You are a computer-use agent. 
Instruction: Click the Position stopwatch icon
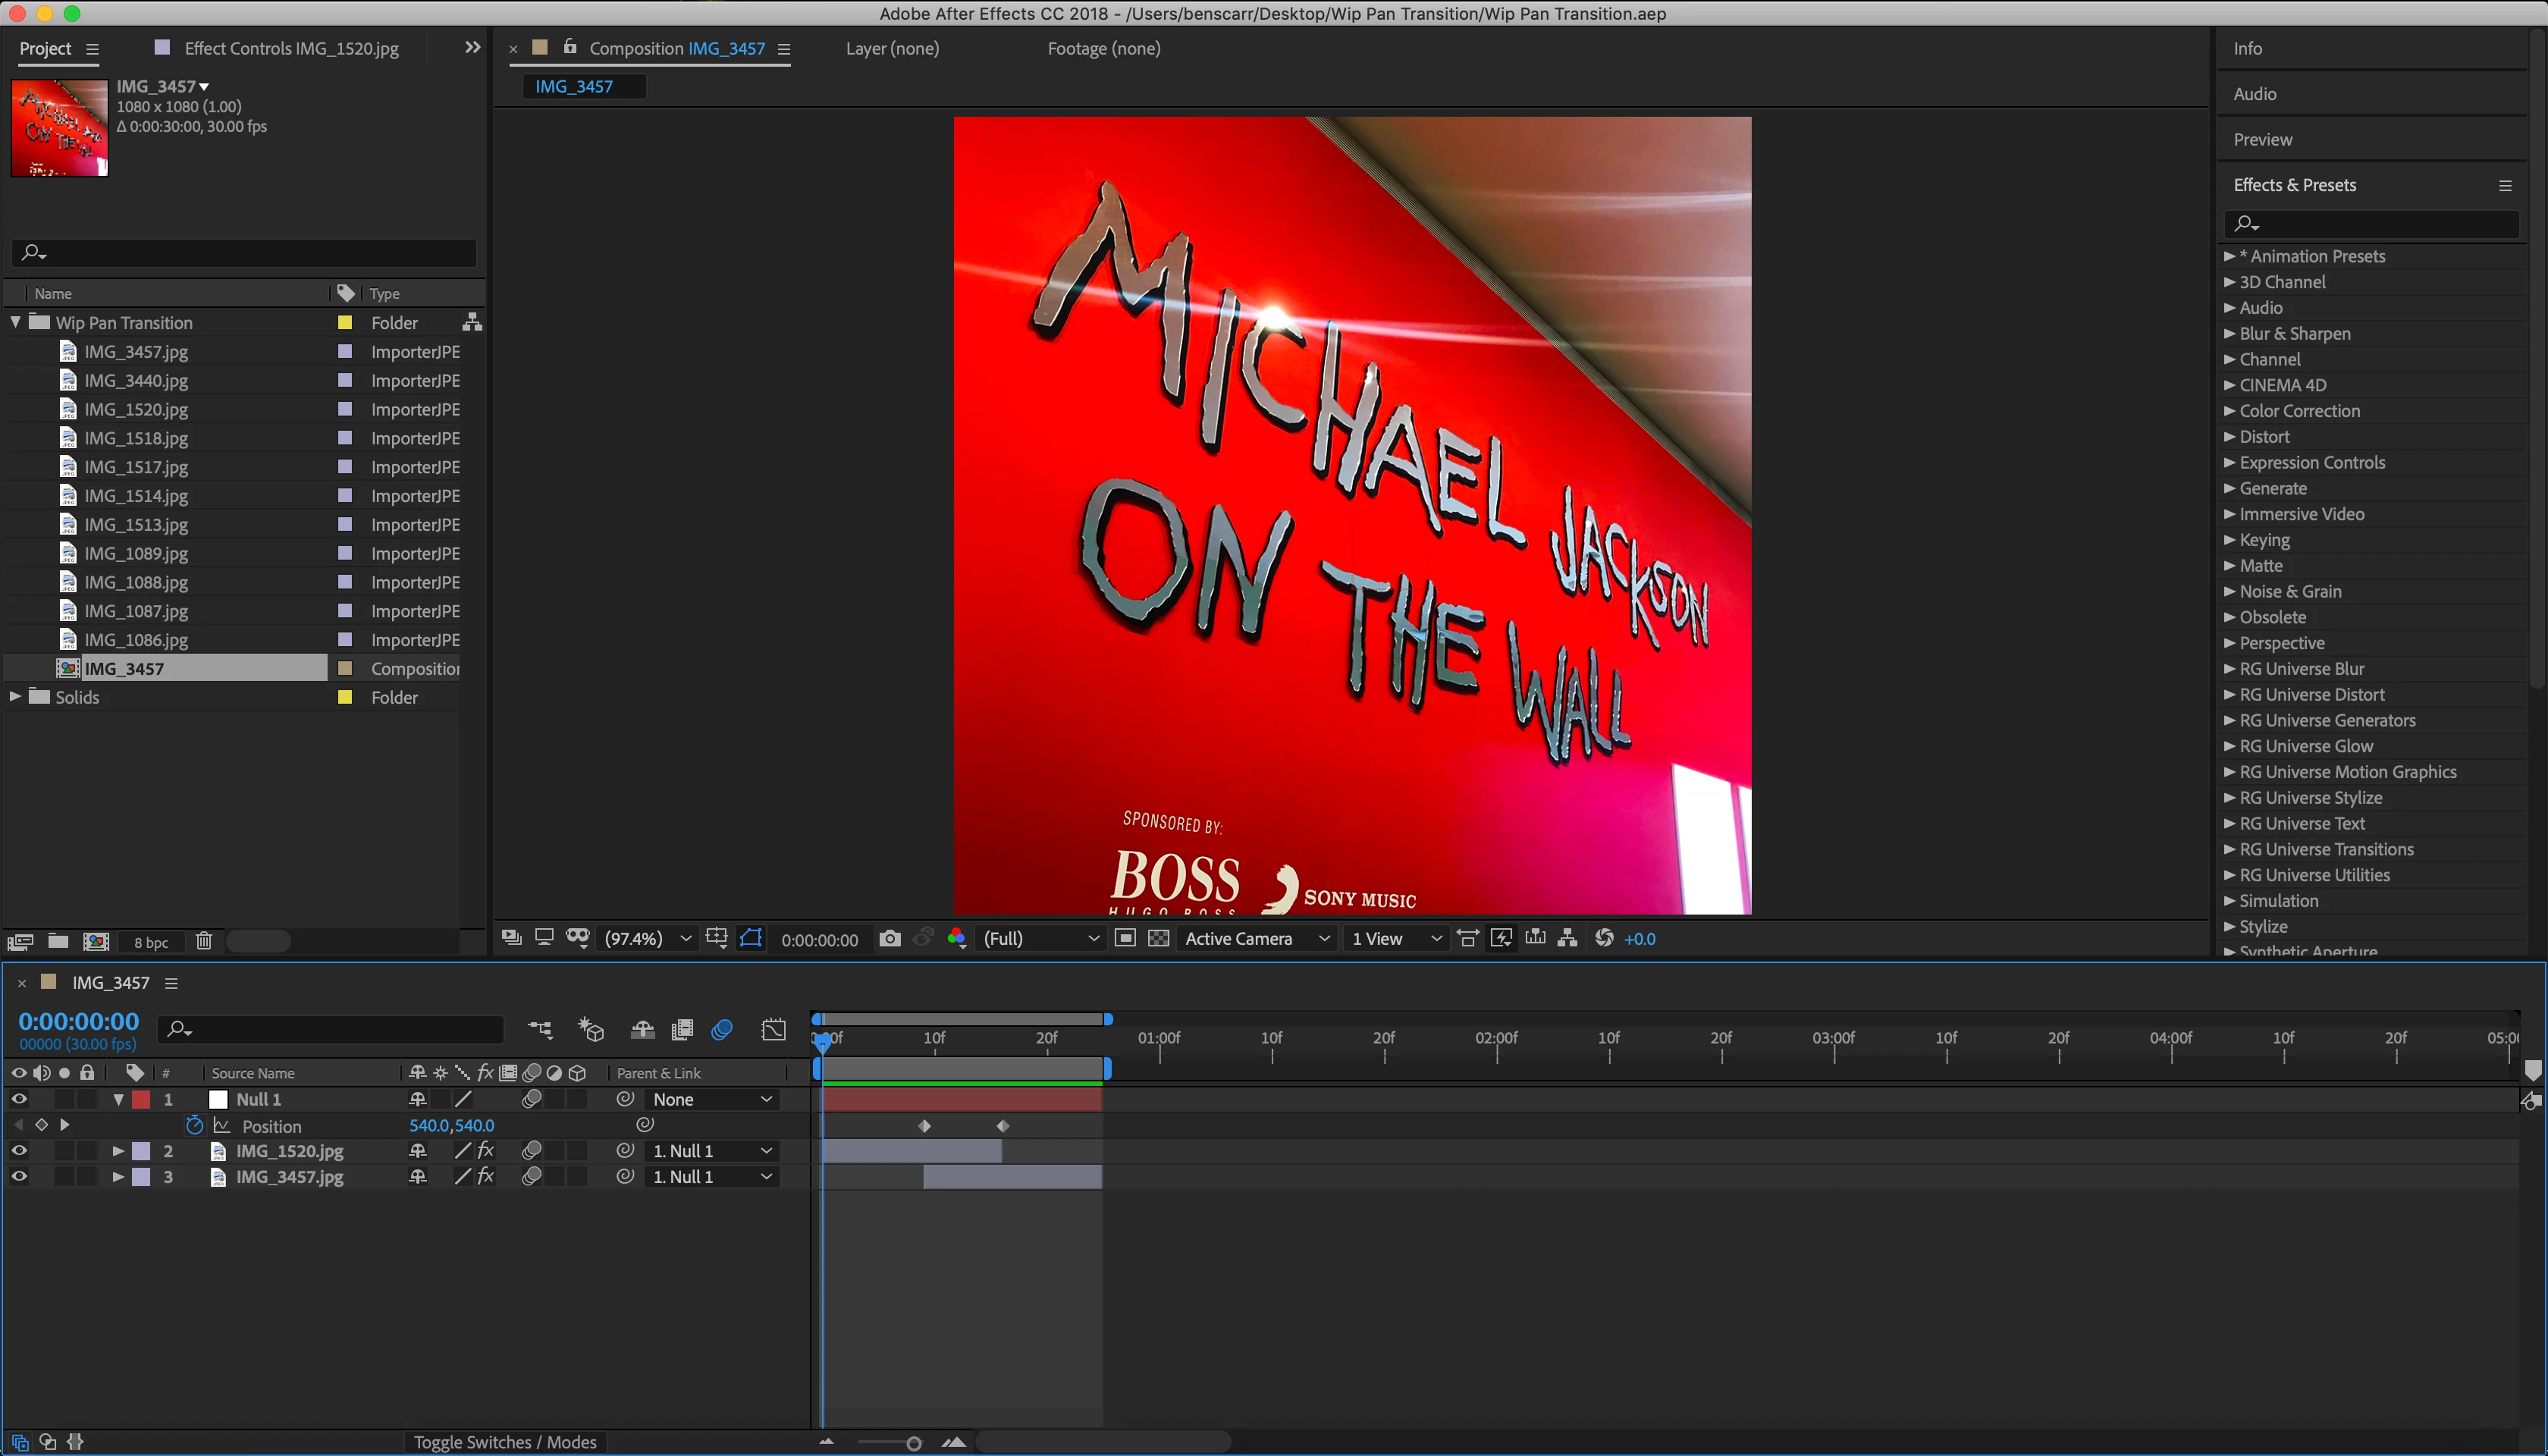[x=194, y=1125]
